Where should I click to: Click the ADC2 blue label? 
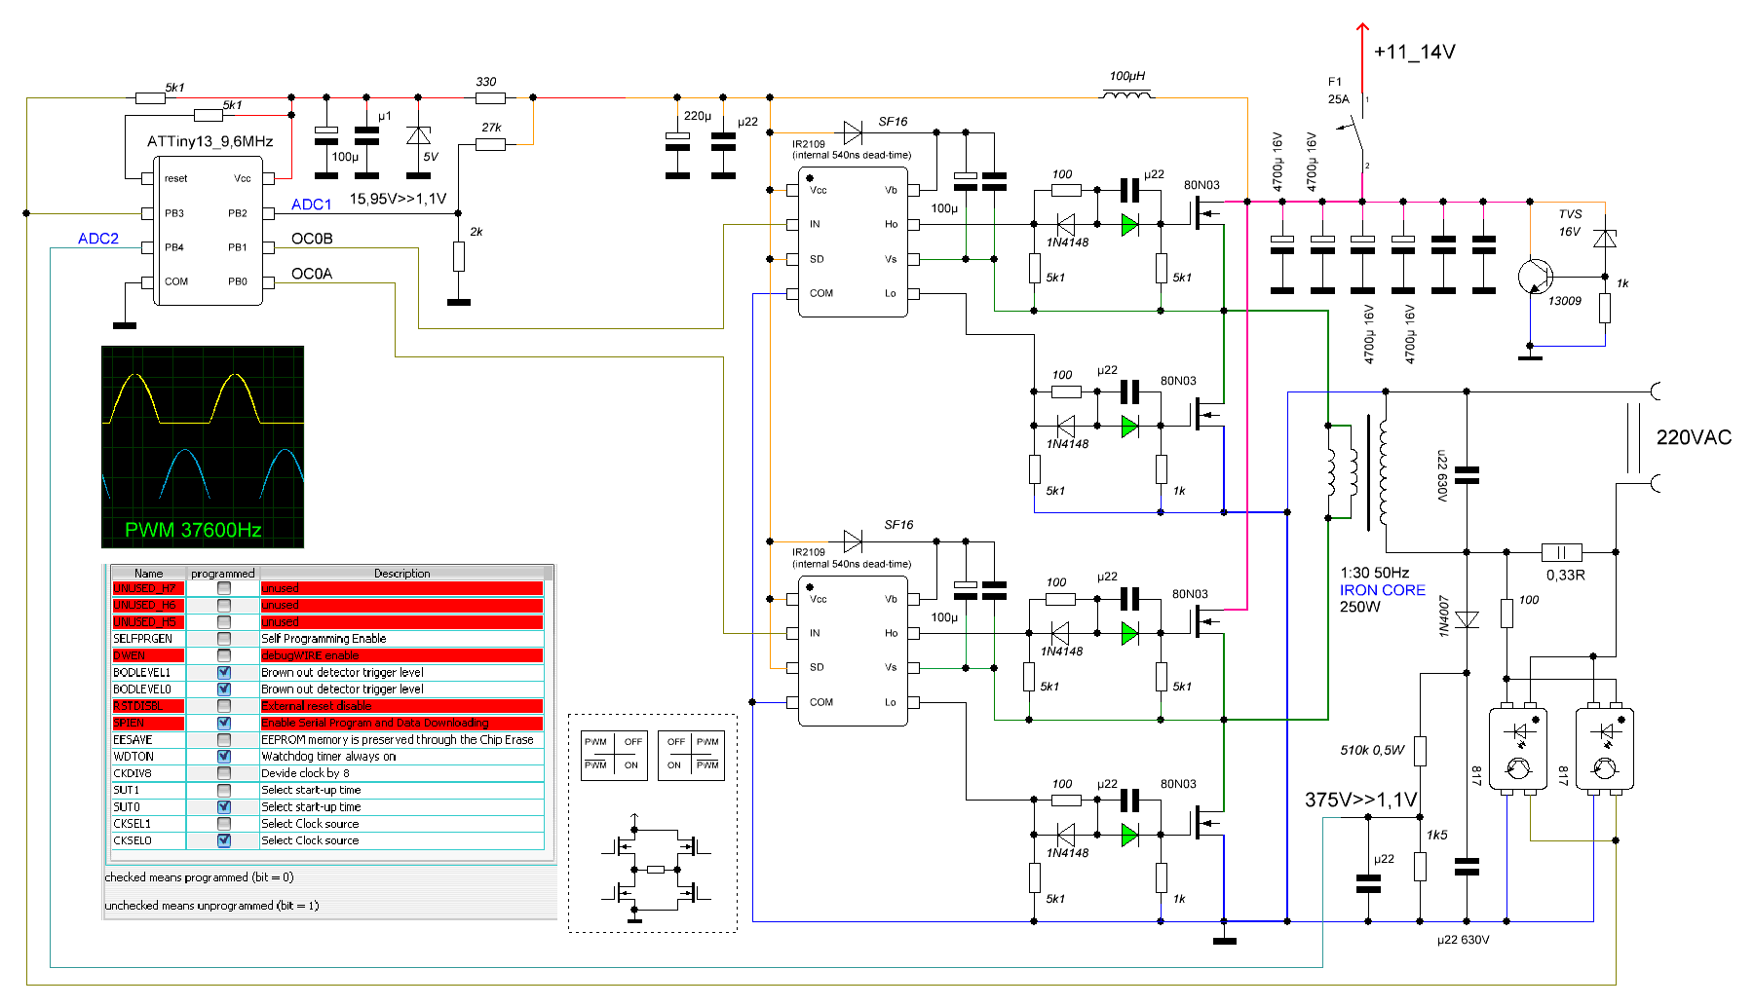coord(98,239)
